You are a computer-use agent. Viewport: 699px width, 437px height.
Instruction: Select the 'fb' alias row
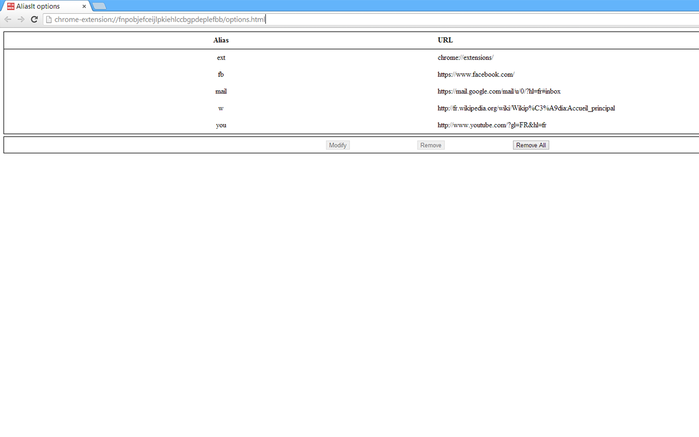point(352,74)
